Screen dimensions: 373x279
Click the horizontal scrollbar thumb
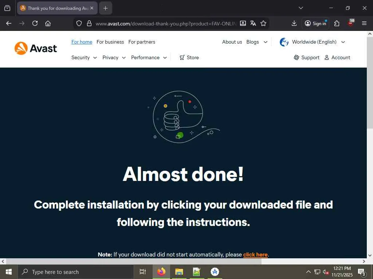(134, 262)
